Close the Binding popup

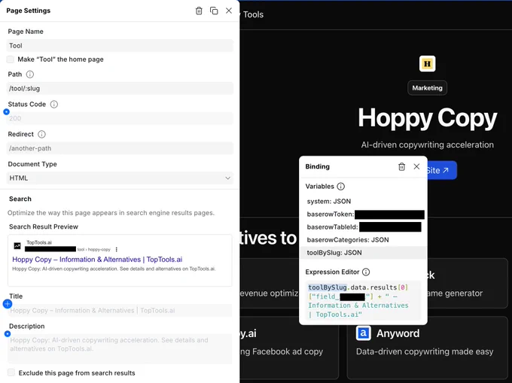[416, 166]
